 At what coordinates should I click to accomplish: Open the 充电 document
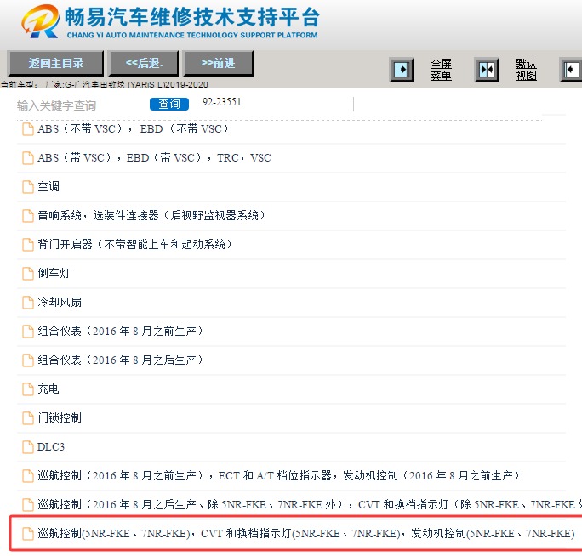pyautogui.click(x=48, y=389)
